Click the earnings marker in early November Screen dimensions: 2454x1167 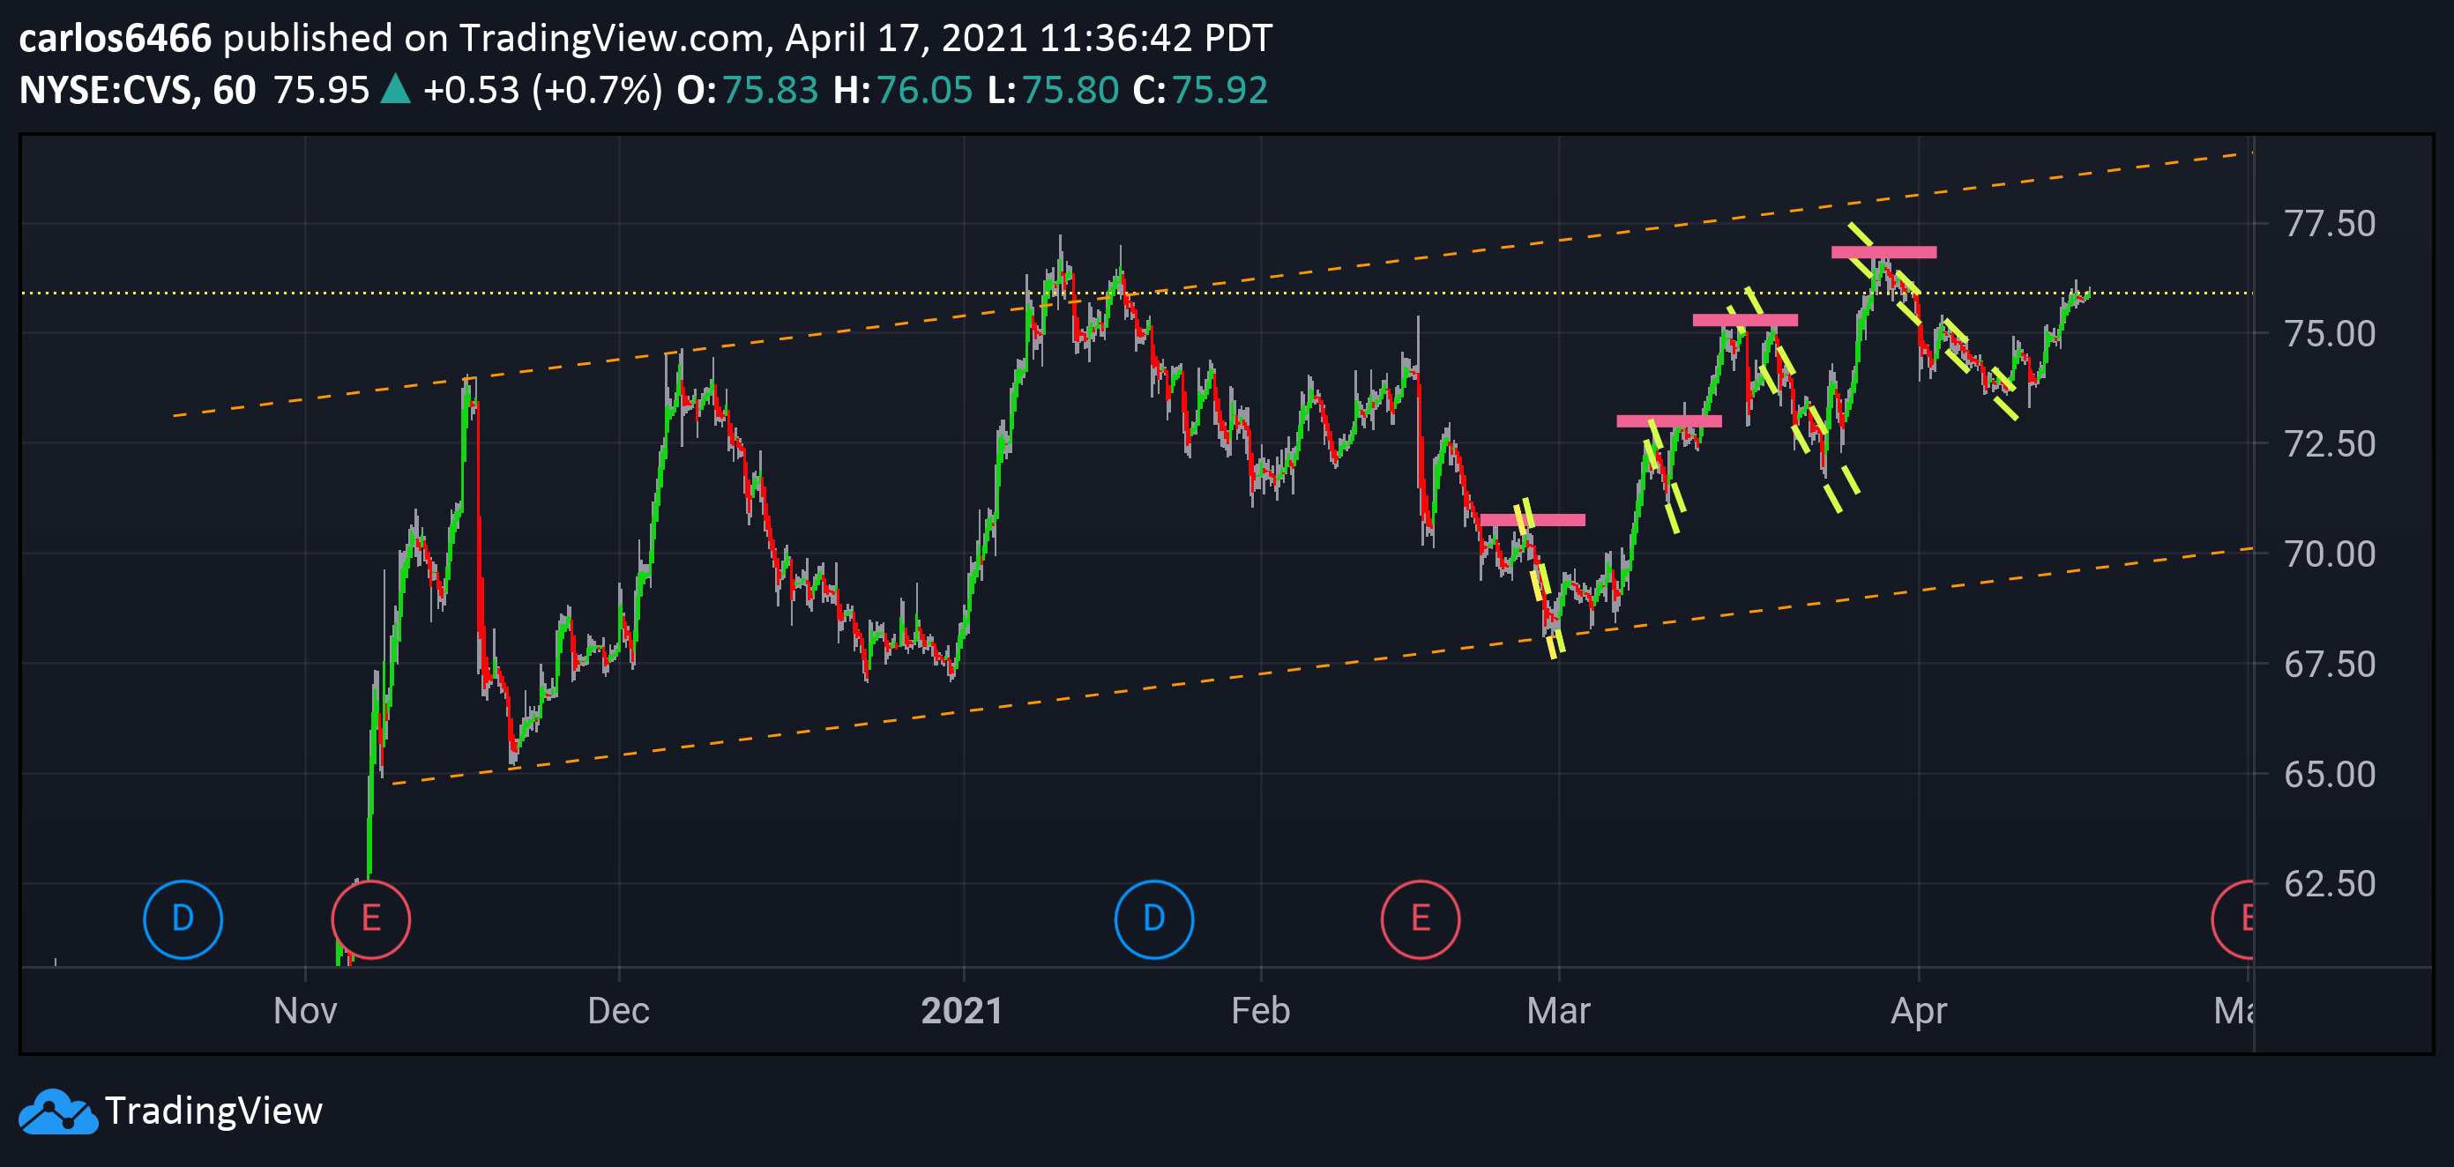pyautogui.click(x=370, y=918)
